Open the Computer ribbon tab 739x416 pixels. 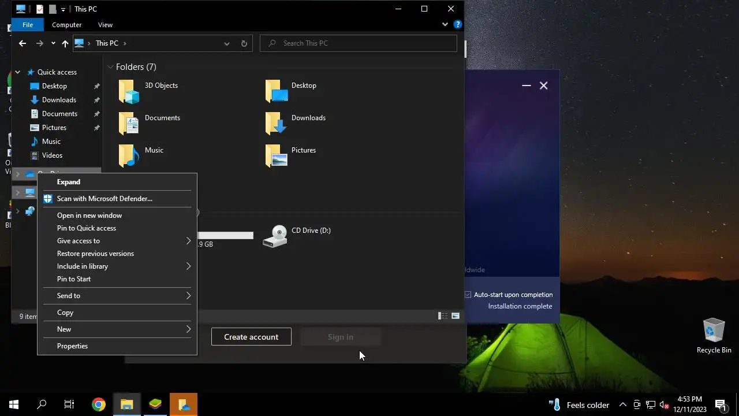[x=67, y=25]
